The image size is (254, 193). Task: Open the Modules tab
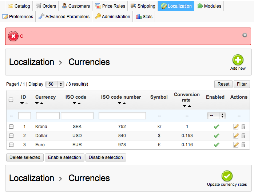209,6
